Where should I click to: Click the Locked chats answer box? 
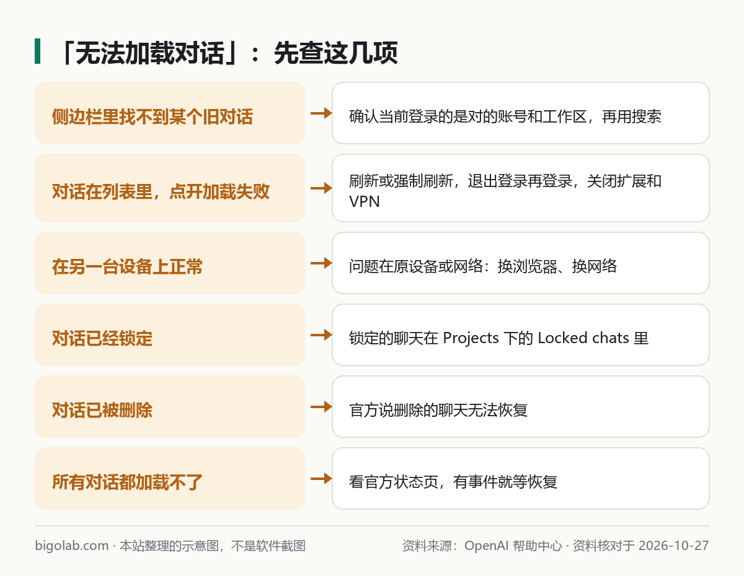click(521, 335)
